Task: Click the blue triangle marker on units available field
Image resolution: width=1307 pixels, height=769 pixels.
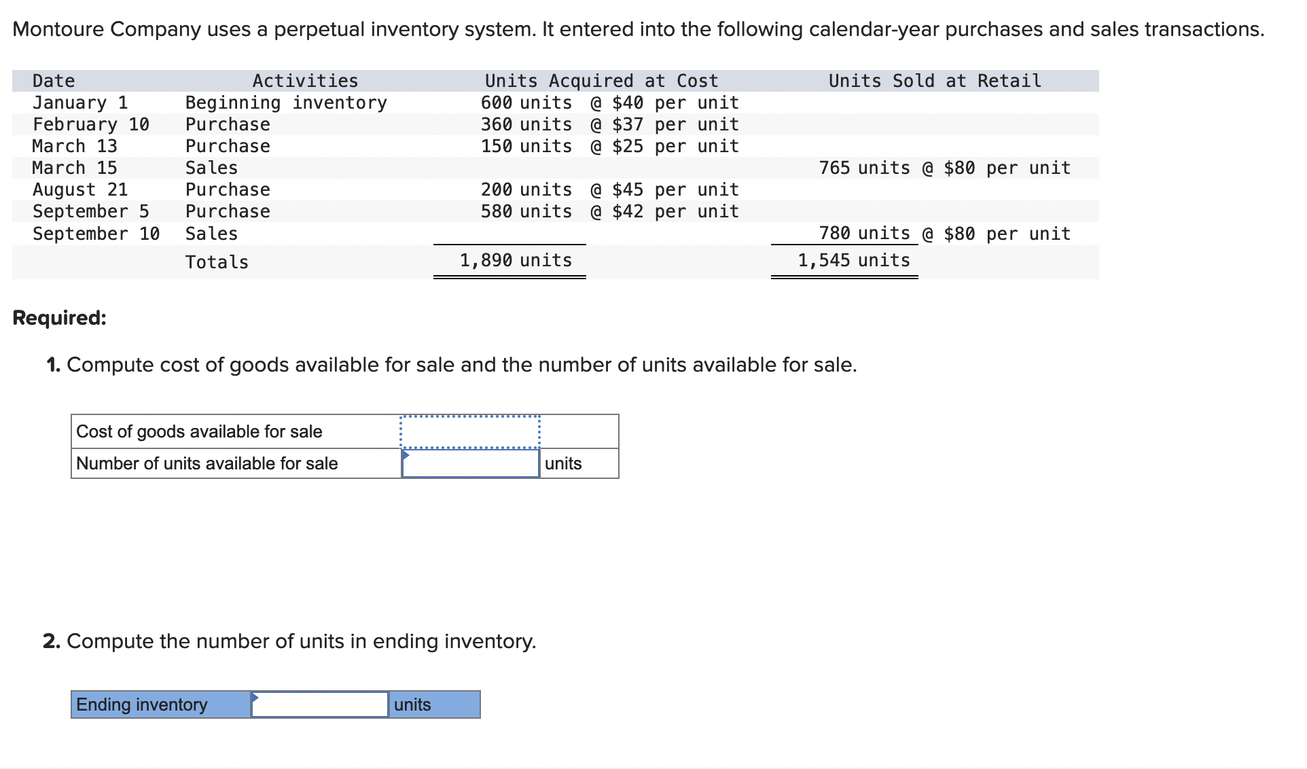Action: [406, 455]
